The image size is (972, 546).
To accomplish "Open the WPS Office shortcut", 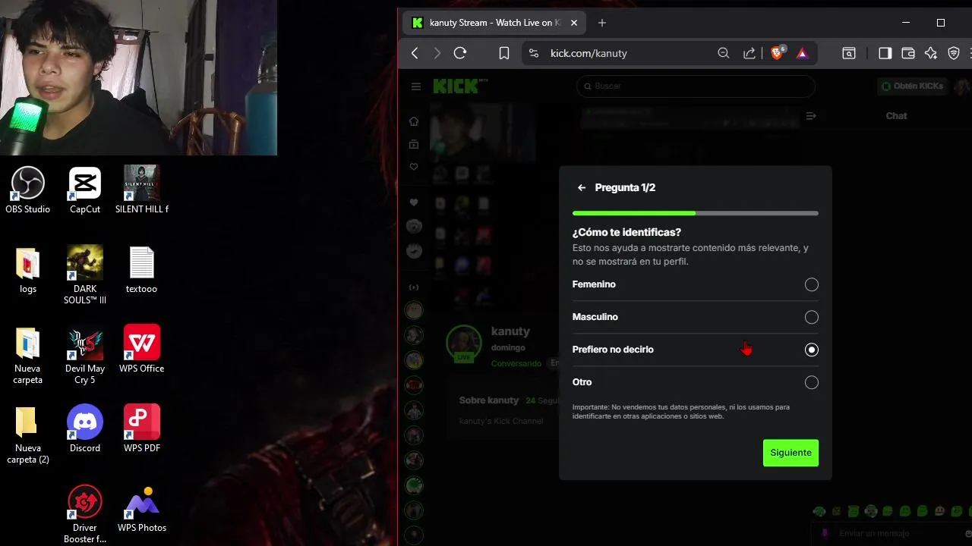I will 142,349.
